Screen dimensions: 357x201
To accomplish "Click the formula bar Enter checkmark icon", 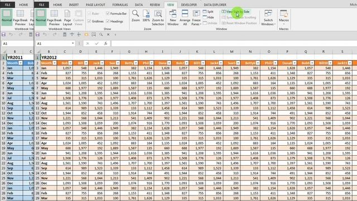I will pyautogui.click(x=97, y=44).
